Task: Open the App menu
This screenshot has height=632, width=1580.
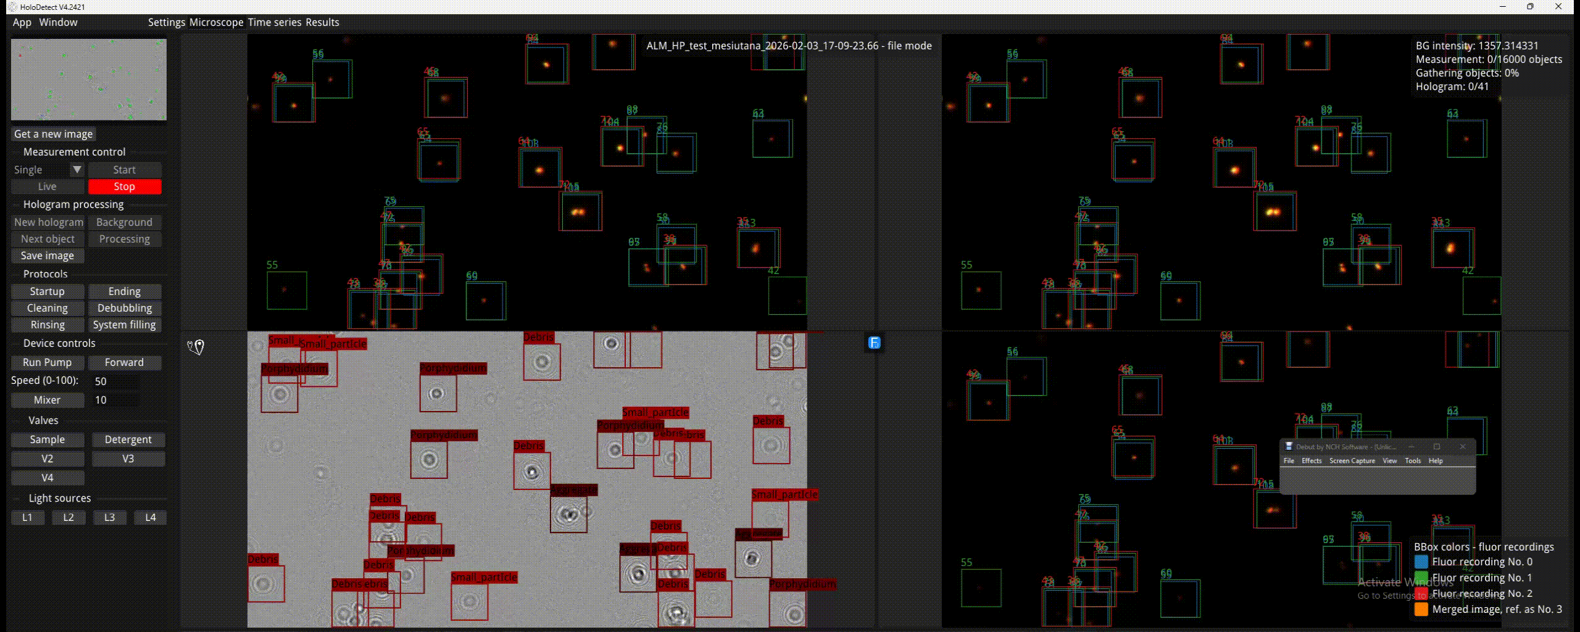Action: [22, 22]
